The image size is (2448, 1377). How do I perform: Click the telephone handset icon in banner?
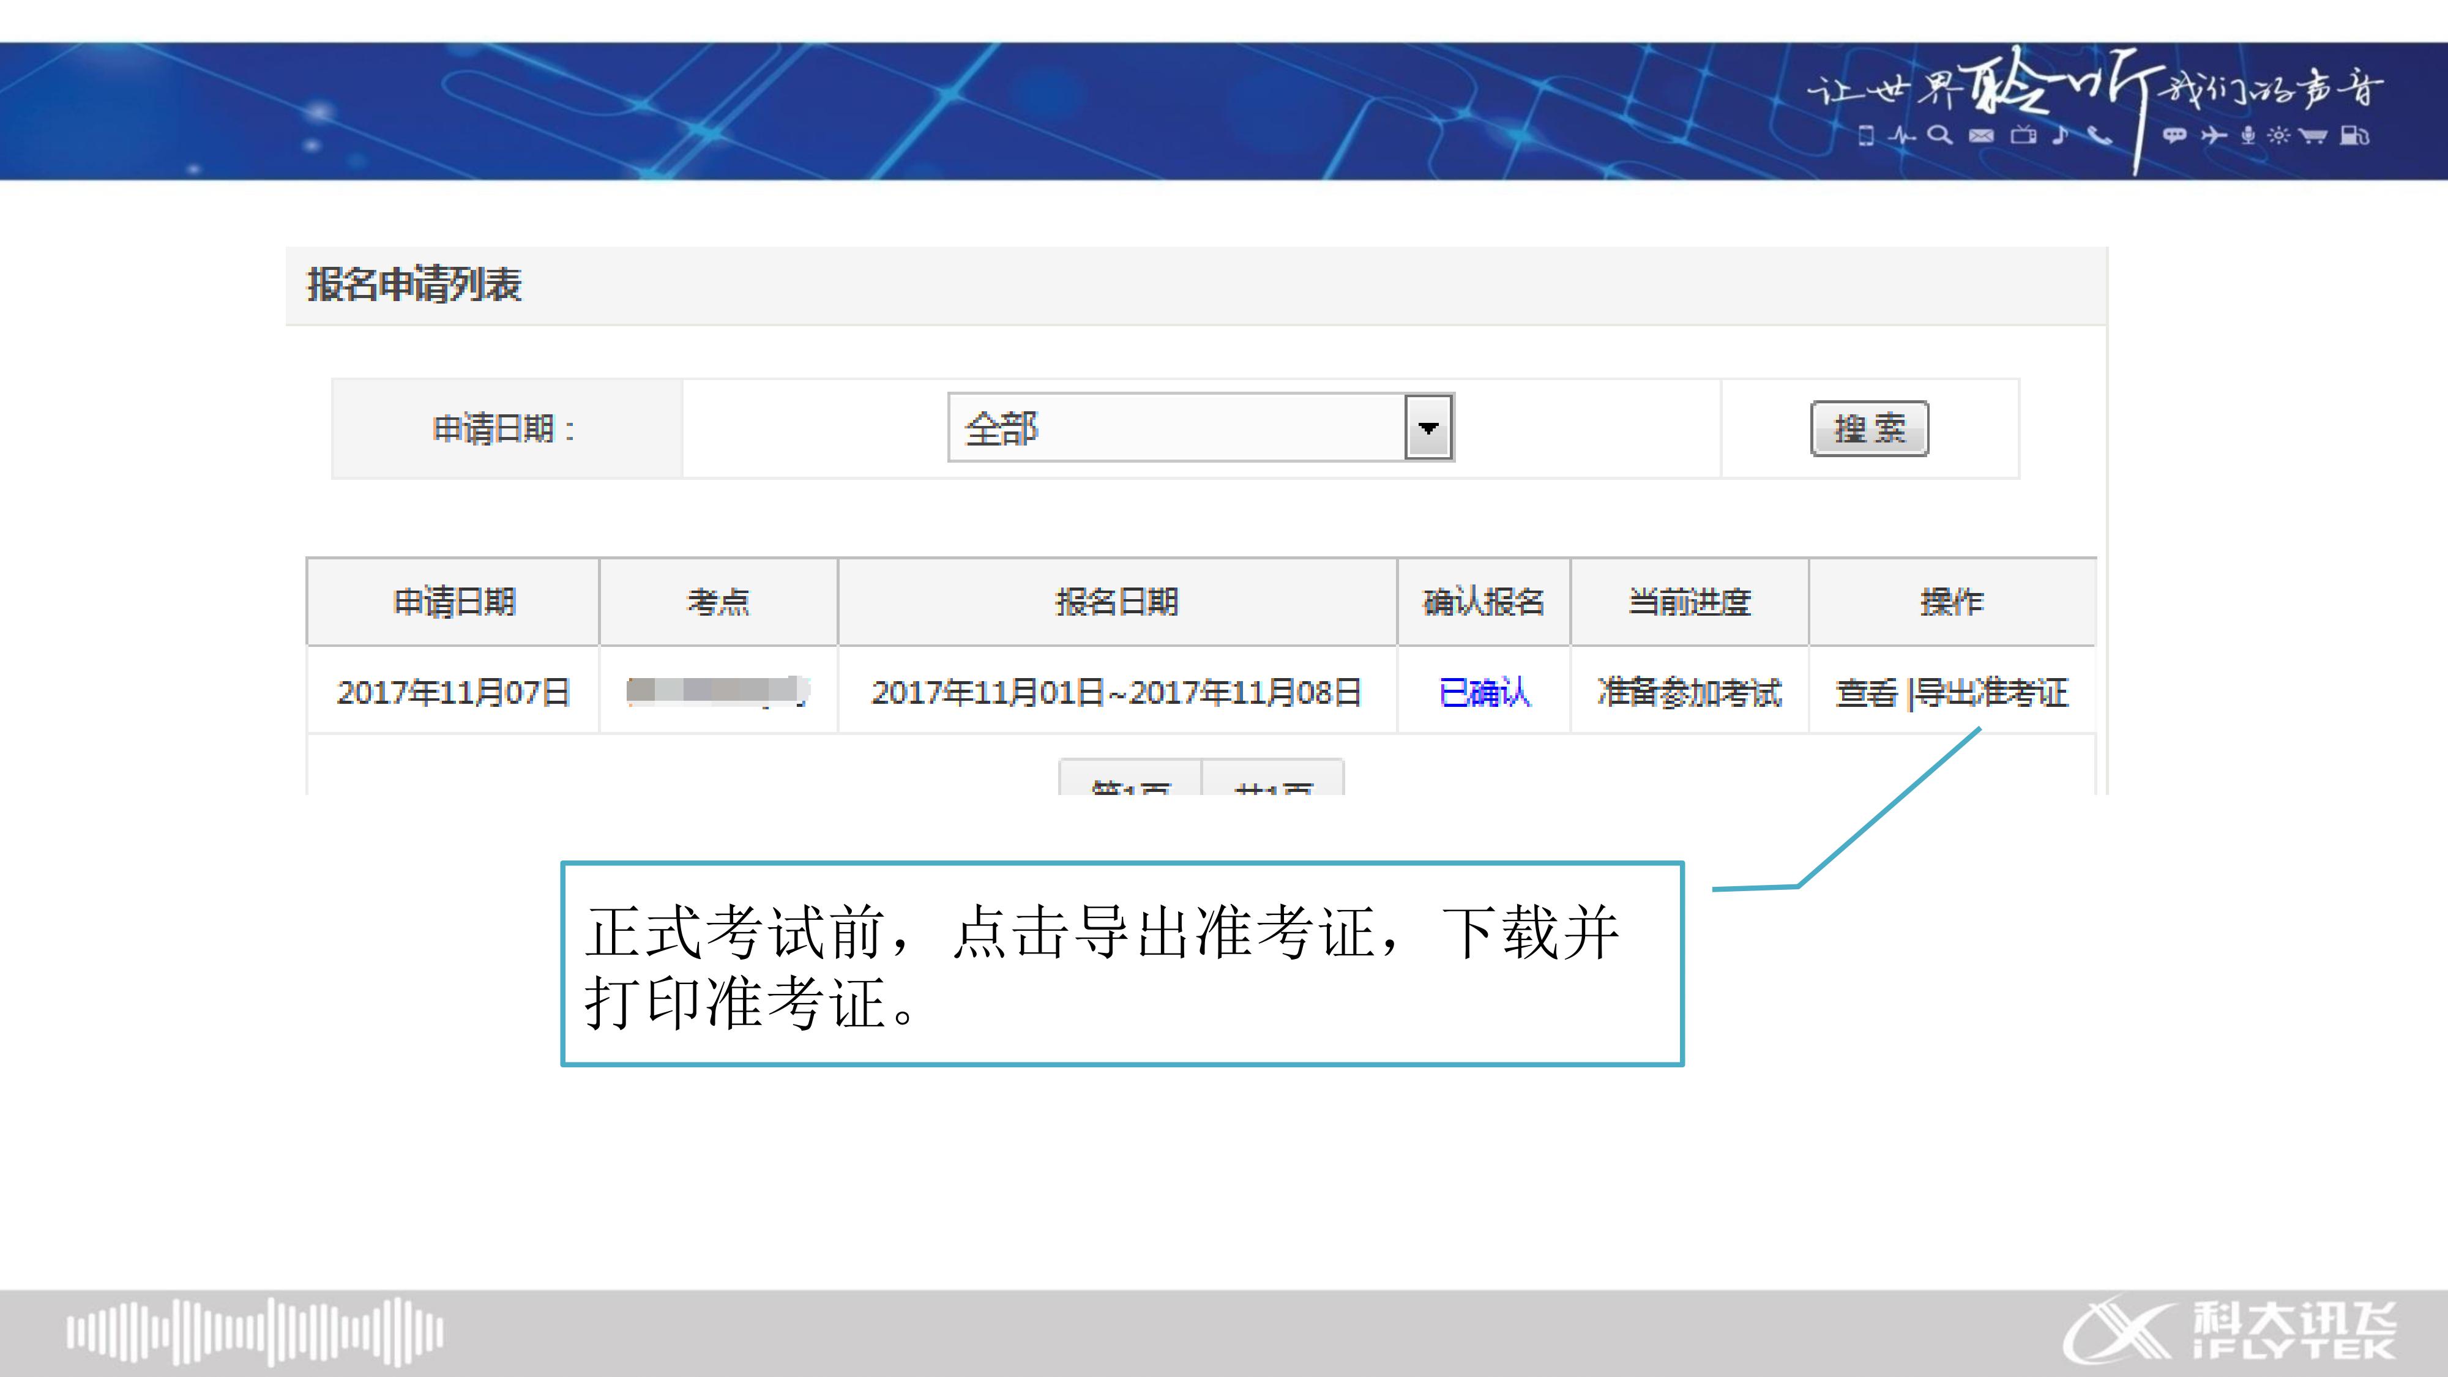click(2099, 136)
